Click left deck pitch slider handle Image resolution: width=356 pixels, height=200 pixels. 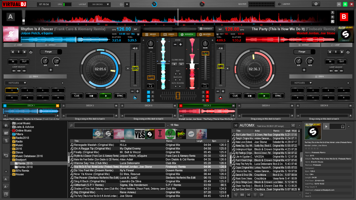[x=135, y=68]
